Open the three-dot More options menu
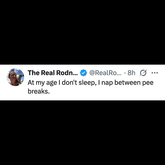 pos(155,73)
